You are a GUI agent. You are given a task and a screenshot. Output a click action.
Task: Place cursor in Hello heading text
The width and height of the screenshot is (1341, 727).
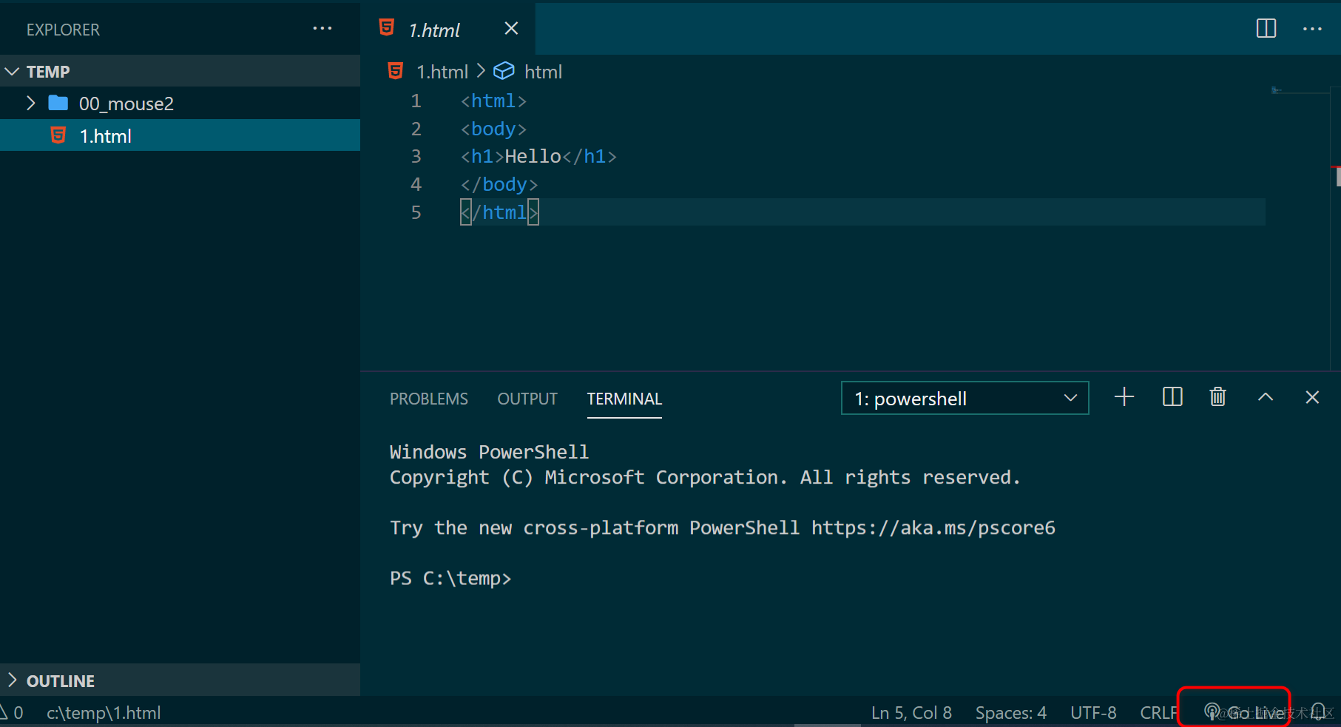point(533,156)
